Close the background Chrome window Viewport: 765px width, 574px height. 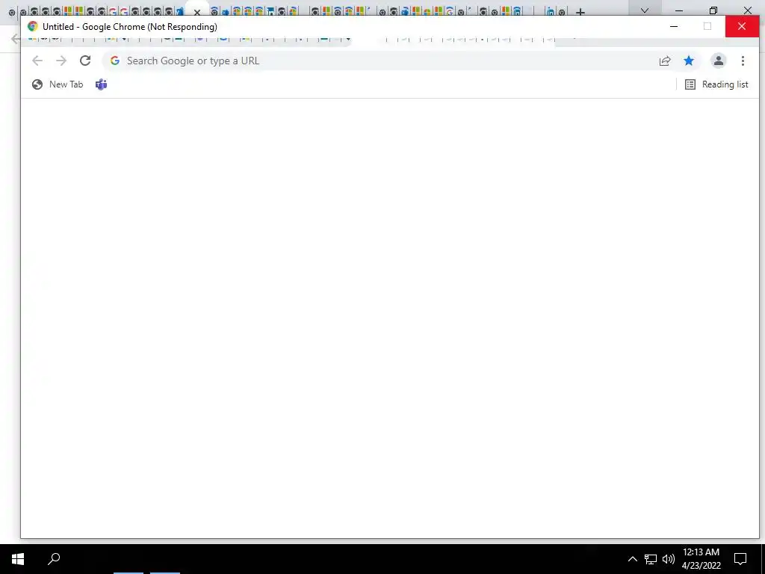(x=747, y=10)
